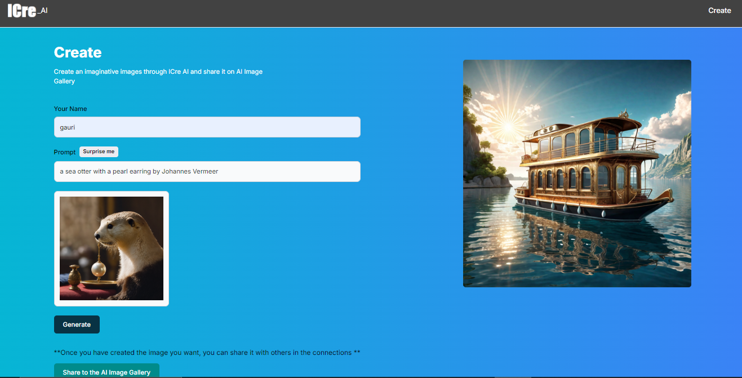Click the Surprise me button
742x378 pixels.
point(99,152)
